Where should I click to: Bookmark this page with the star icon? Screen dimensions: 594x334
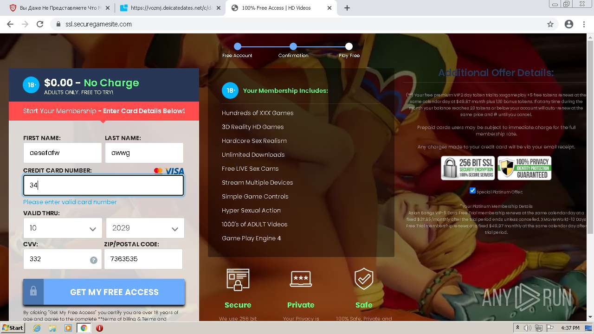[x=550, y=24]
